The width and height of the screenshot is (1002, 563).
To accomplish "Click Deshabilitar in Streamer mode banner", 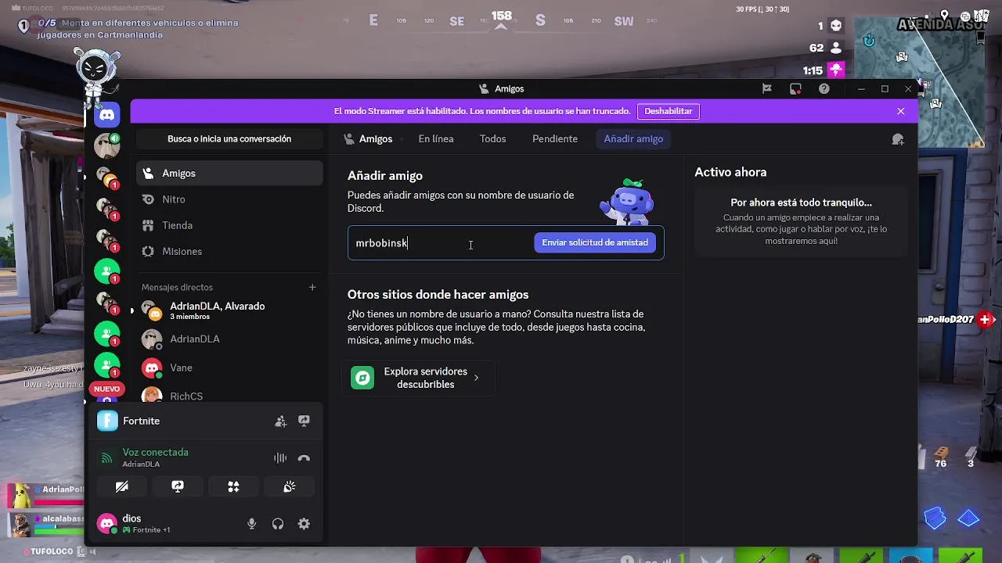I will 669,111.
